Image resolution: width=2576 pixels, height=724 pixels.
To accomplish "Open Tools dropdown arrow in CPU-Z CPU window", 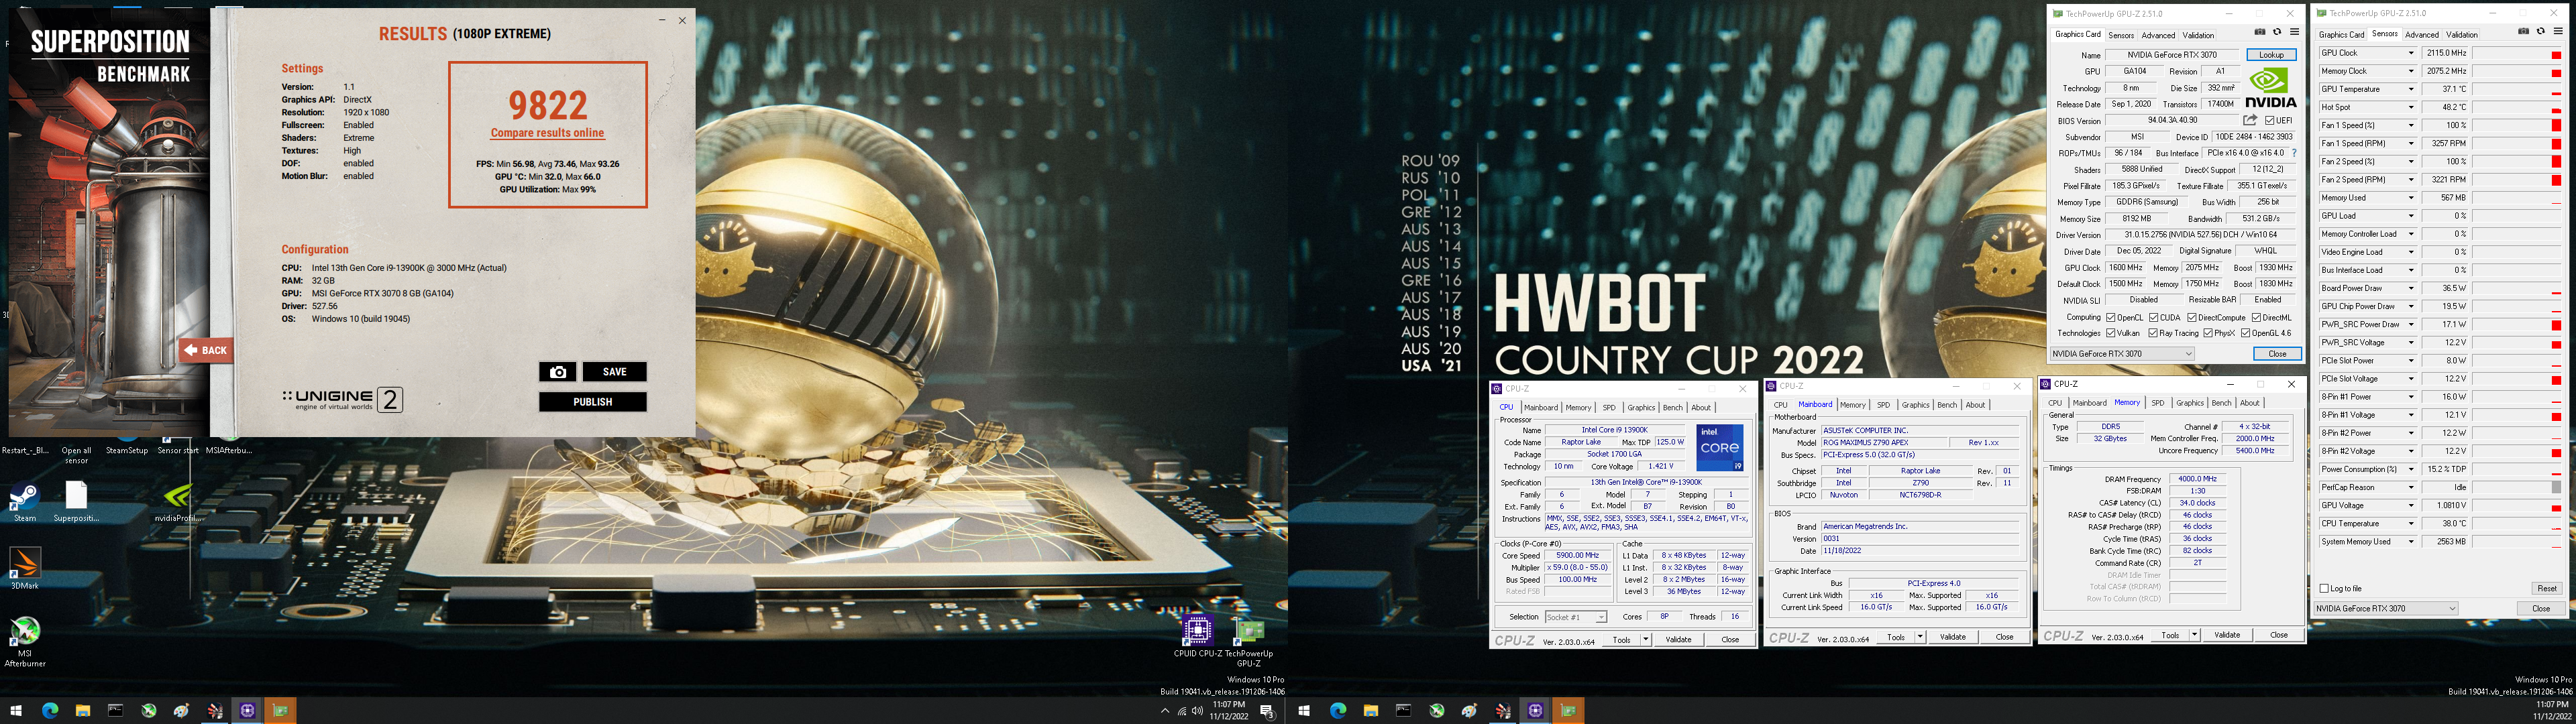I will point(1646,640).
